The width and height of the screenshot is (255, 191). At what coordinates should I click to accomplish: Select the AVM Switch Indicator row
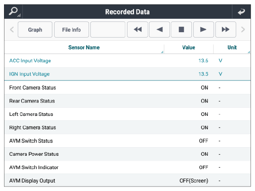tap(127, 167)
